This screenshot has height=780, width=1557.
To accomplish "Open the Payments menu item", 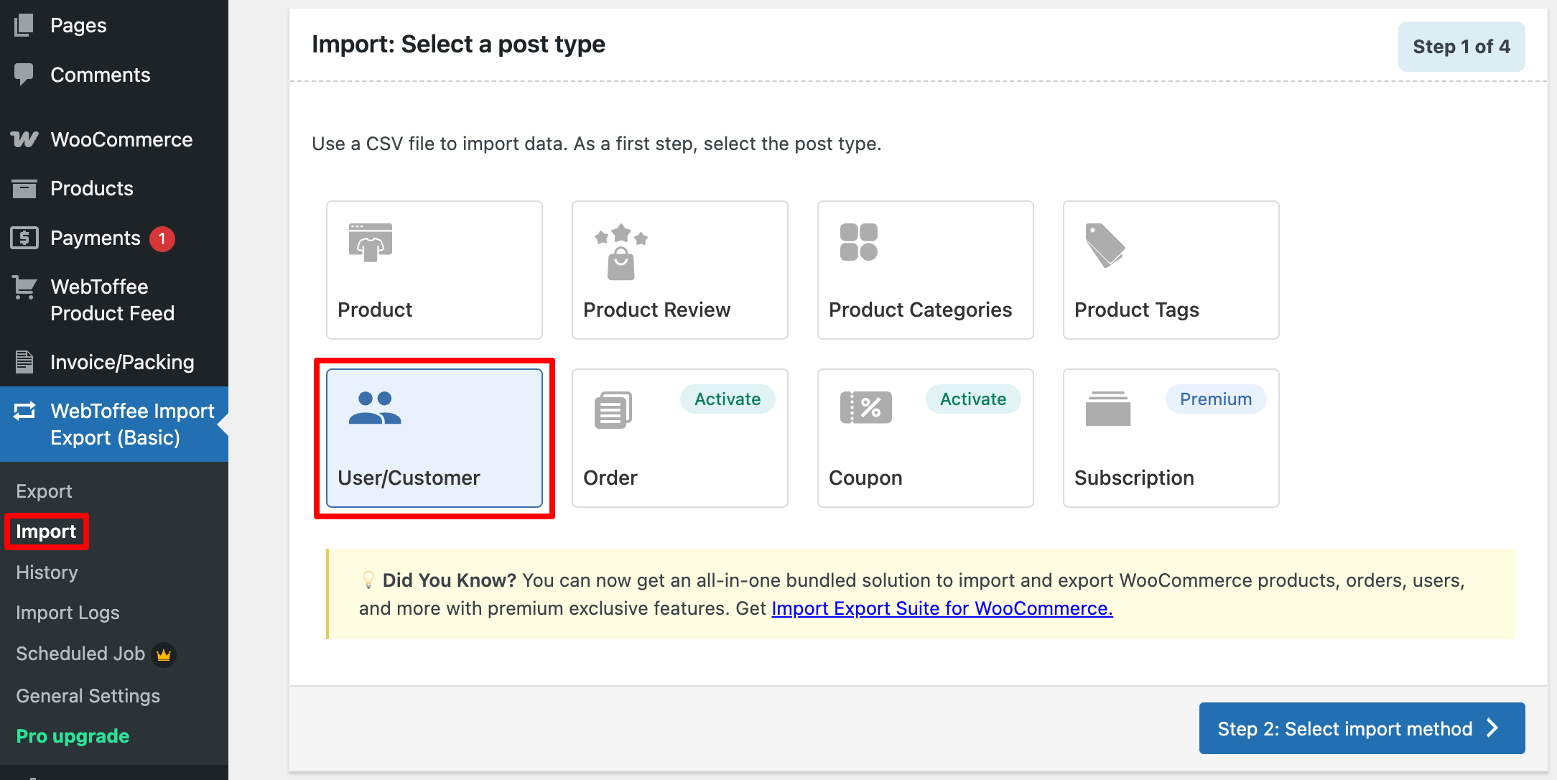I will coord(114,238).
